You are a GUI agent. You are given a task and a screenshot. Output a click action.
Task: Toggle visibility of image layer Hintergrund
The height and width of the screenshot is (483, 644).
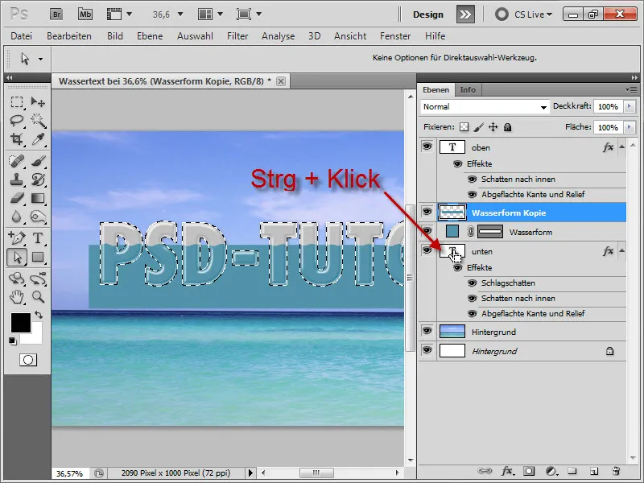(427, 331)
